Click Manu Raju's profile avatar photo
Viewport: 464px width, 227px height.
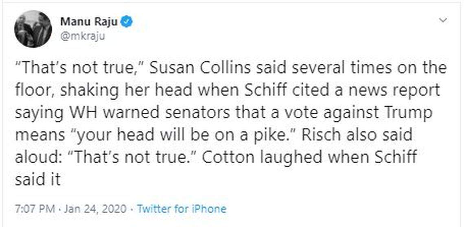click(x=33, y=29)
